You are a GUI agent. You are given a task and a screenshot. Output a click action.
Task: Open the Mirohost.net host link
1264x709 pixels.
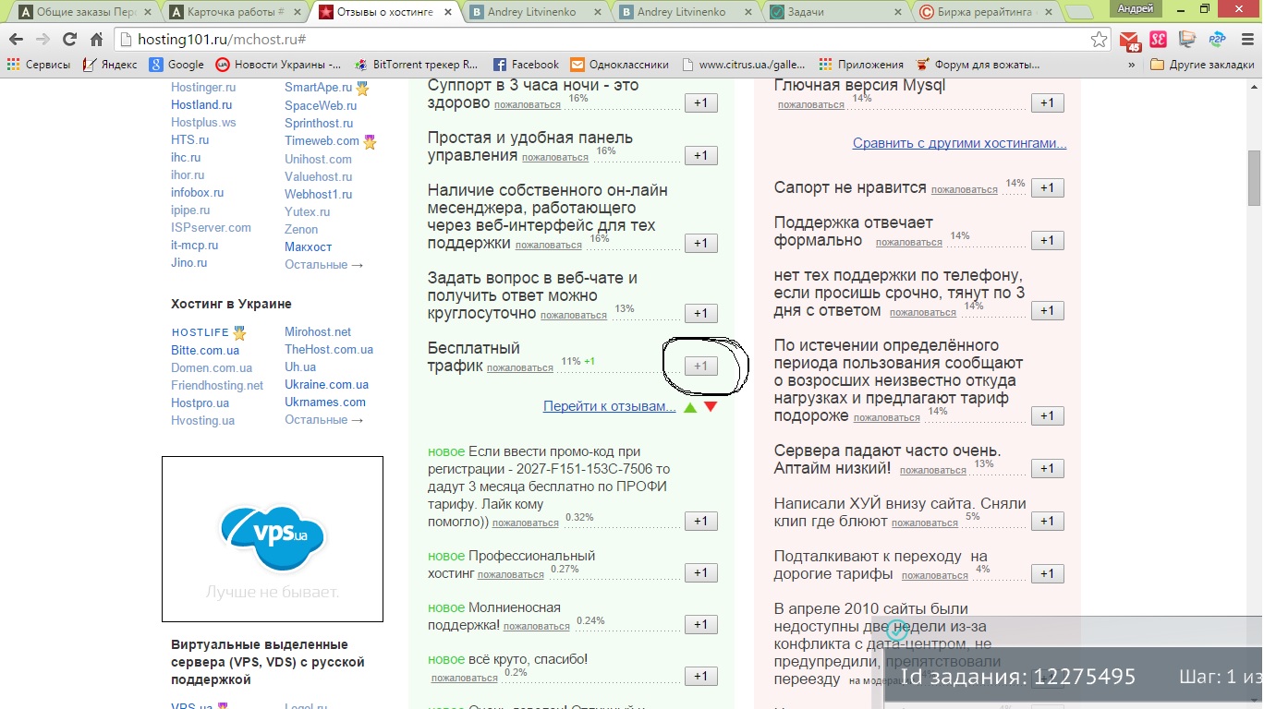318,331
